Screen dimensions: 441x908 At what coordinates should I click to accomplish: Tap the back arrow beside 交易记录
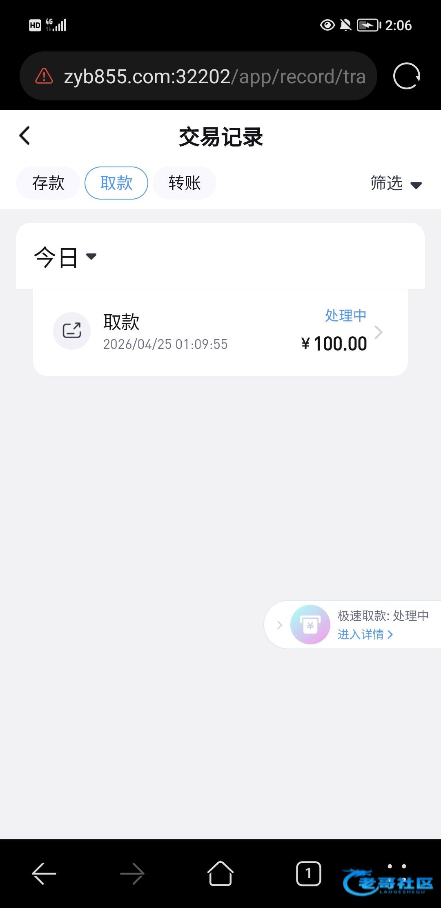25,136
